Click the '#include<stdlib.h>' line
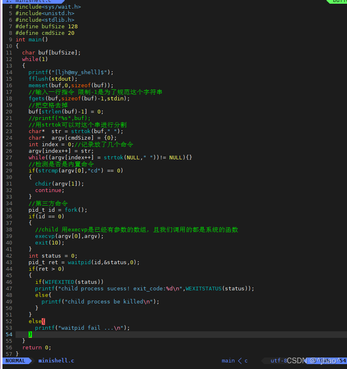This screenshot has width=347, height=369. [x=45, y=20]
